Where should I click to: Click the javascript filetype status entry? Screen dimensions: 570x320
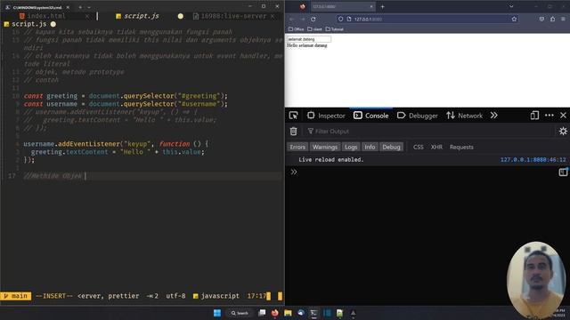coord(216,296)
